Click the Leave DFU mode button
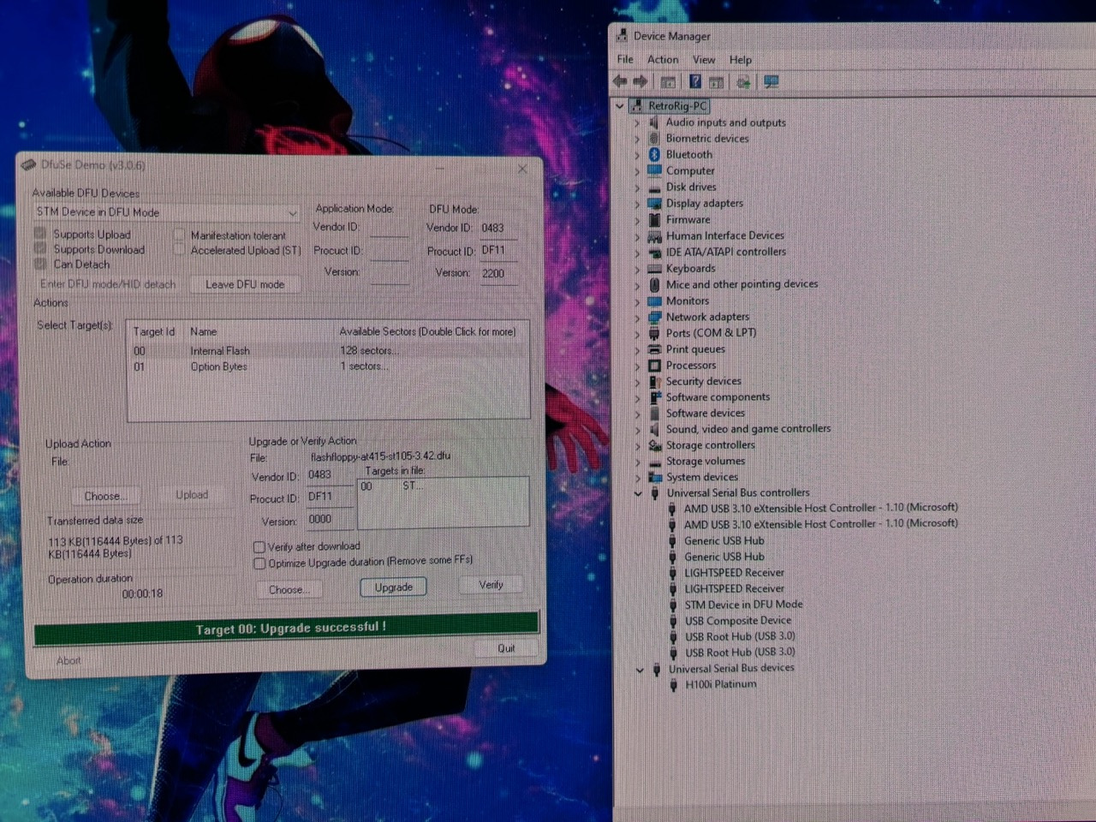The width and height of the screenshot is (1096, 822). click(x=245, y=284)
